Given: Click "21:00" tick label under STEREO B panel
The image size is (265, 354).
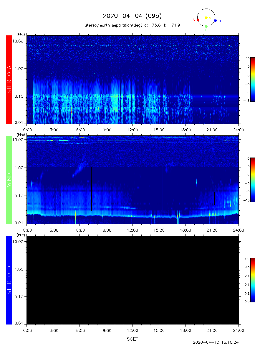Looking at the screenshot, I should point(212,330).
